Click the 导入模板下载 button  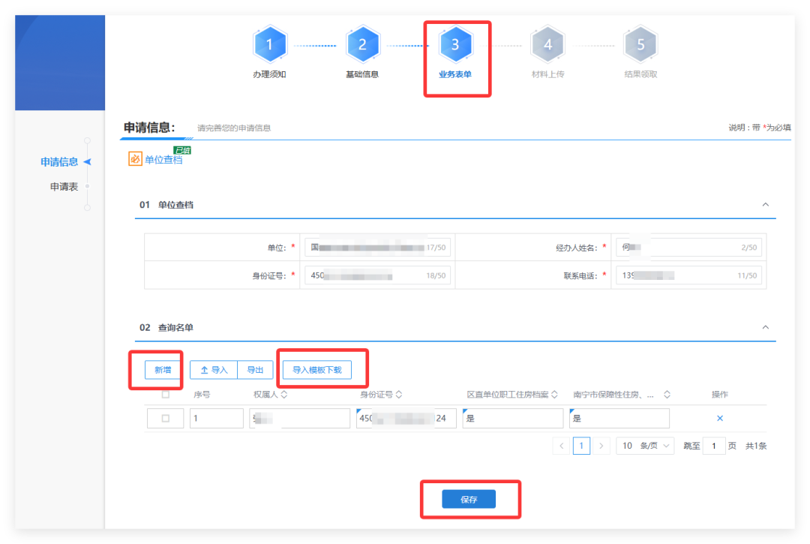coord(316,370)
